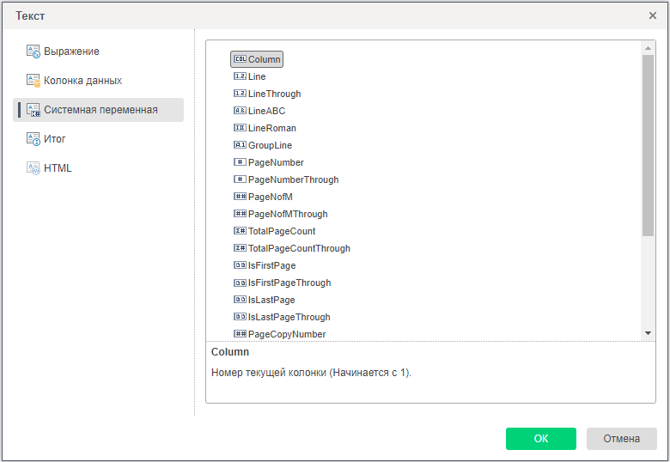
Task: Choose PageNofMThrough from the list
Action: (288, 214)
